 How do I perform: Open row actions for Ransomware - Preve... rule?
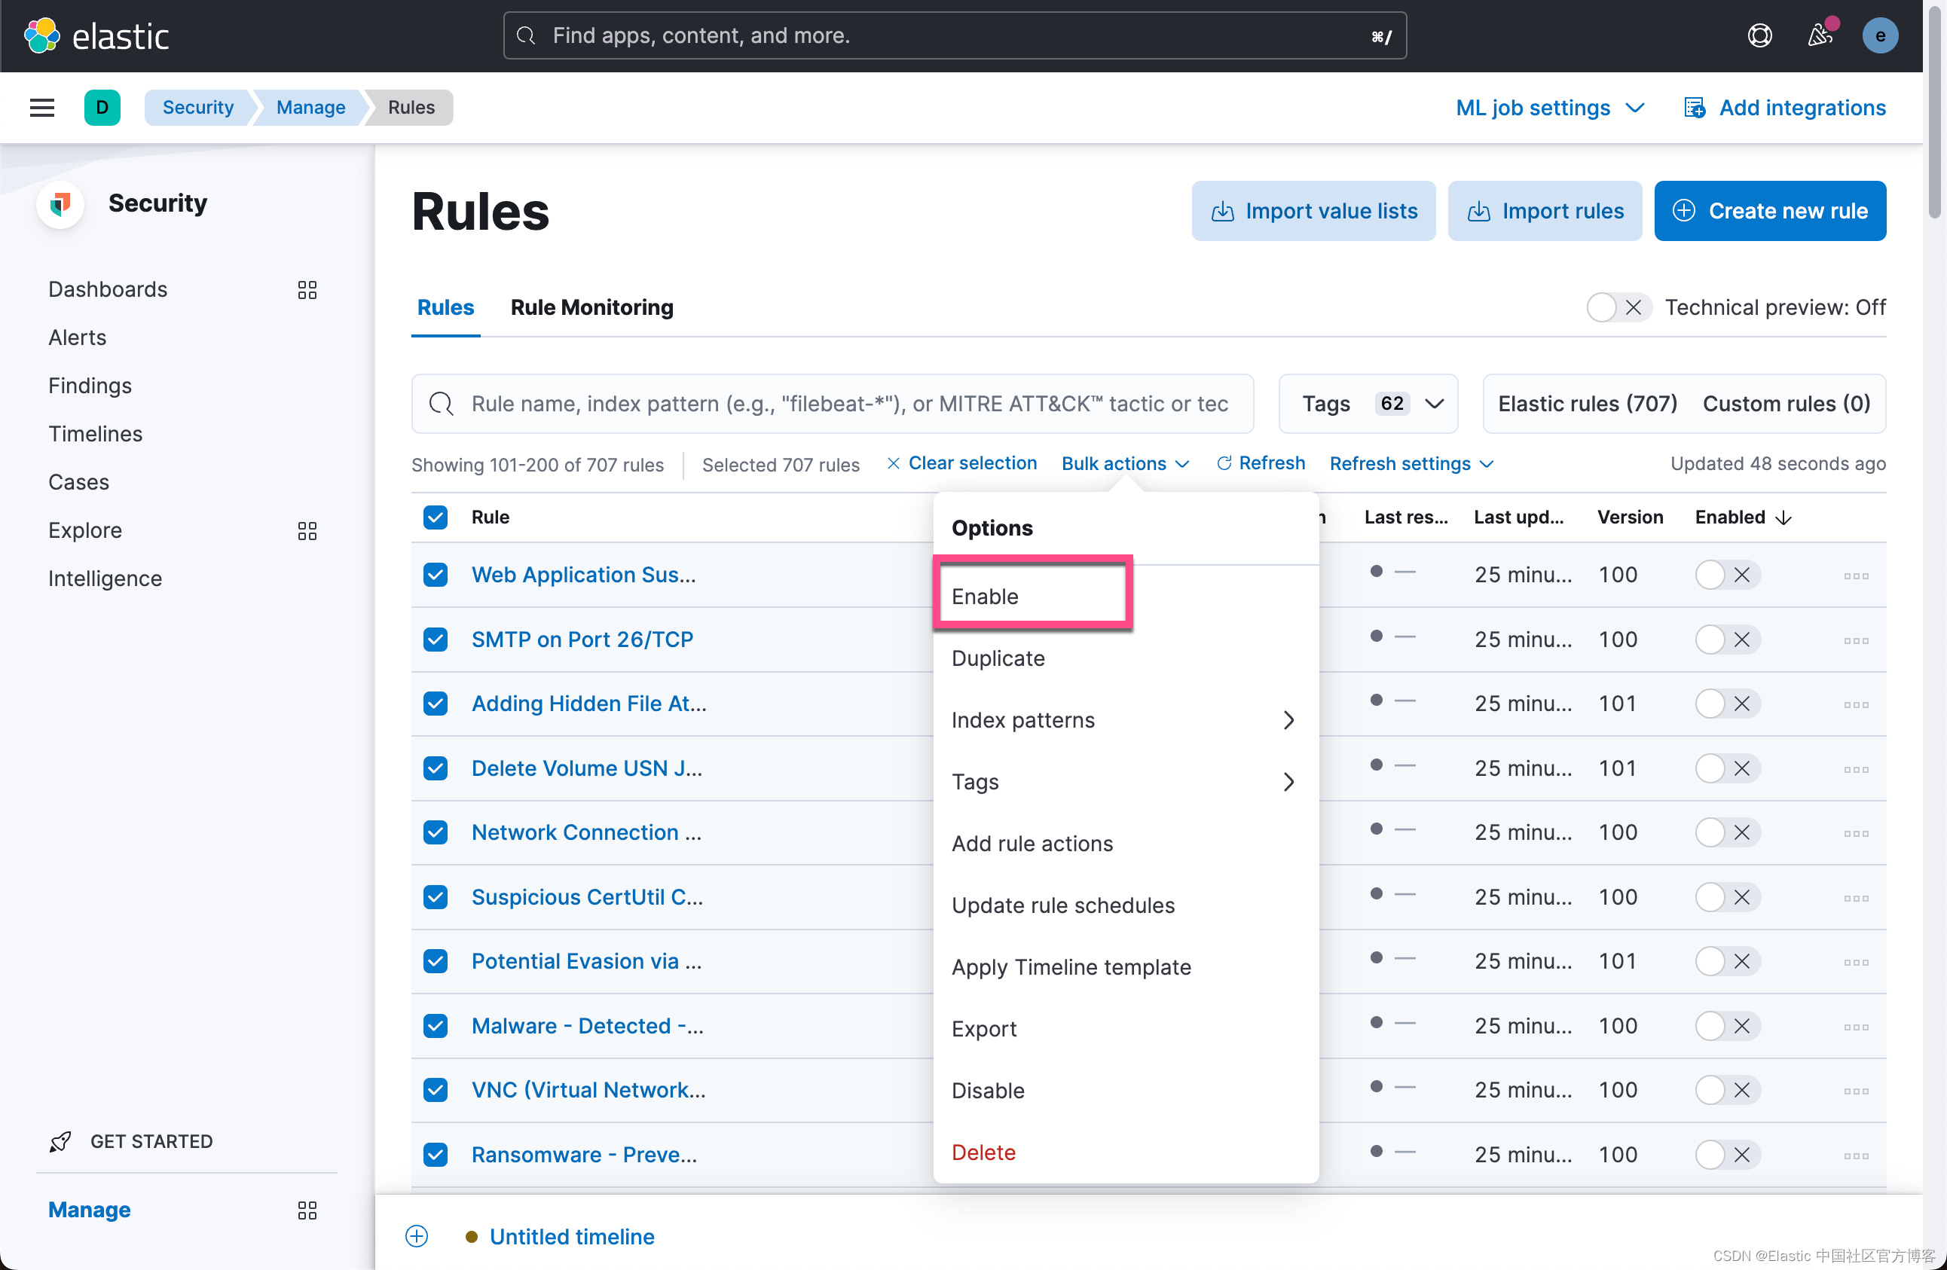pos(1855,1156)
